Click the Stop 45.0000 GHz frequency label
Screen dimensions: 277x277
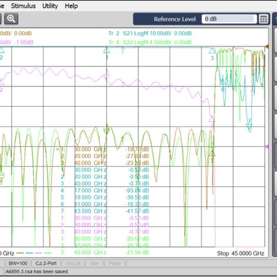240,253
